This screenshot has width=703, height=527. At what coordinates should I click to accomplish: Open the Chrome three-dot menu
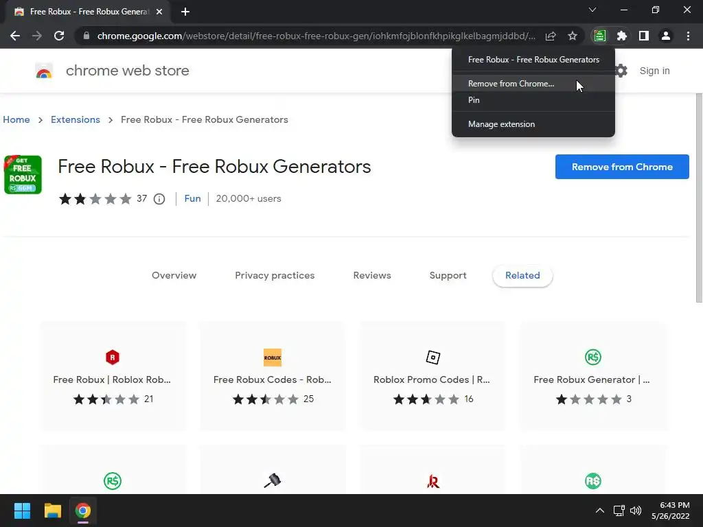click(x=688, y=36)
